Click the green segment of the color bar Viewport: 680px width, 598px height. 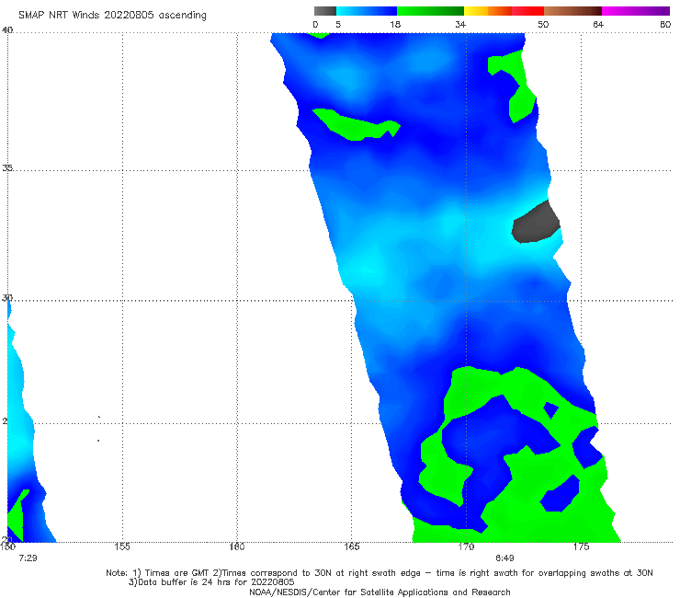[430, 11]
